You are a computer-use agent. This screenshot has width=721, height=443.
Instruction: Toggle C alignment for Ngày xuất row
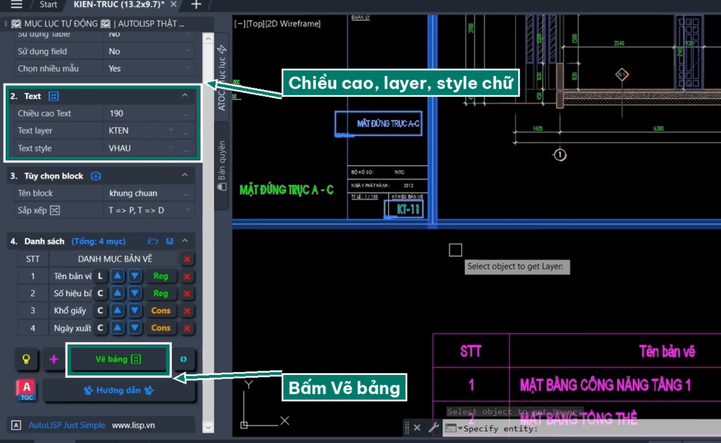[x=100, y=328]
